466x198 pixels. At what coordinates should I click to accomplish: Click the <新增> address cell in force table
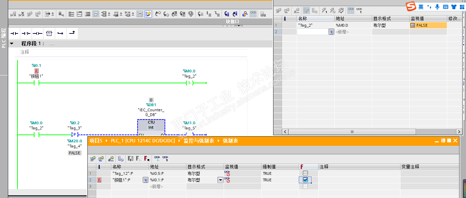click(x=167, y=186)
